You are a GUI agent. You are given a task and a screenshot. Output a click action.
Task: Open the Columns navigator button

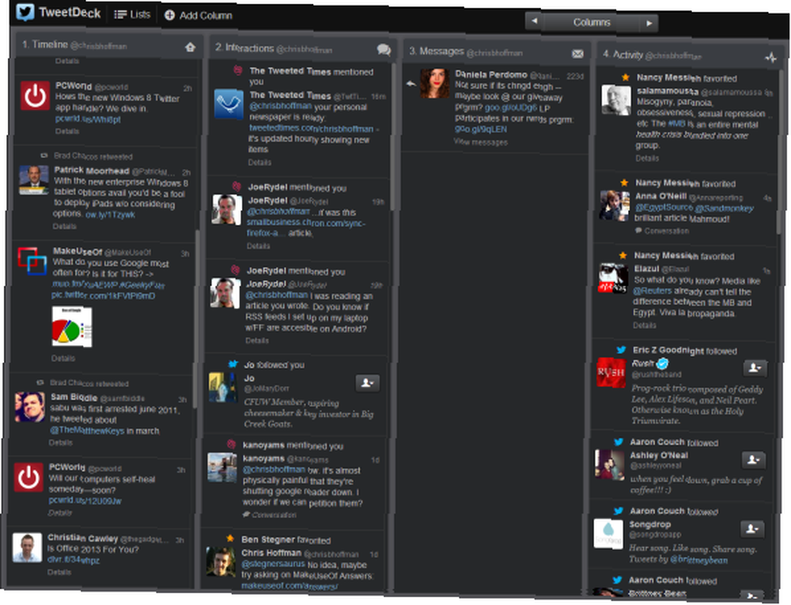592,22
